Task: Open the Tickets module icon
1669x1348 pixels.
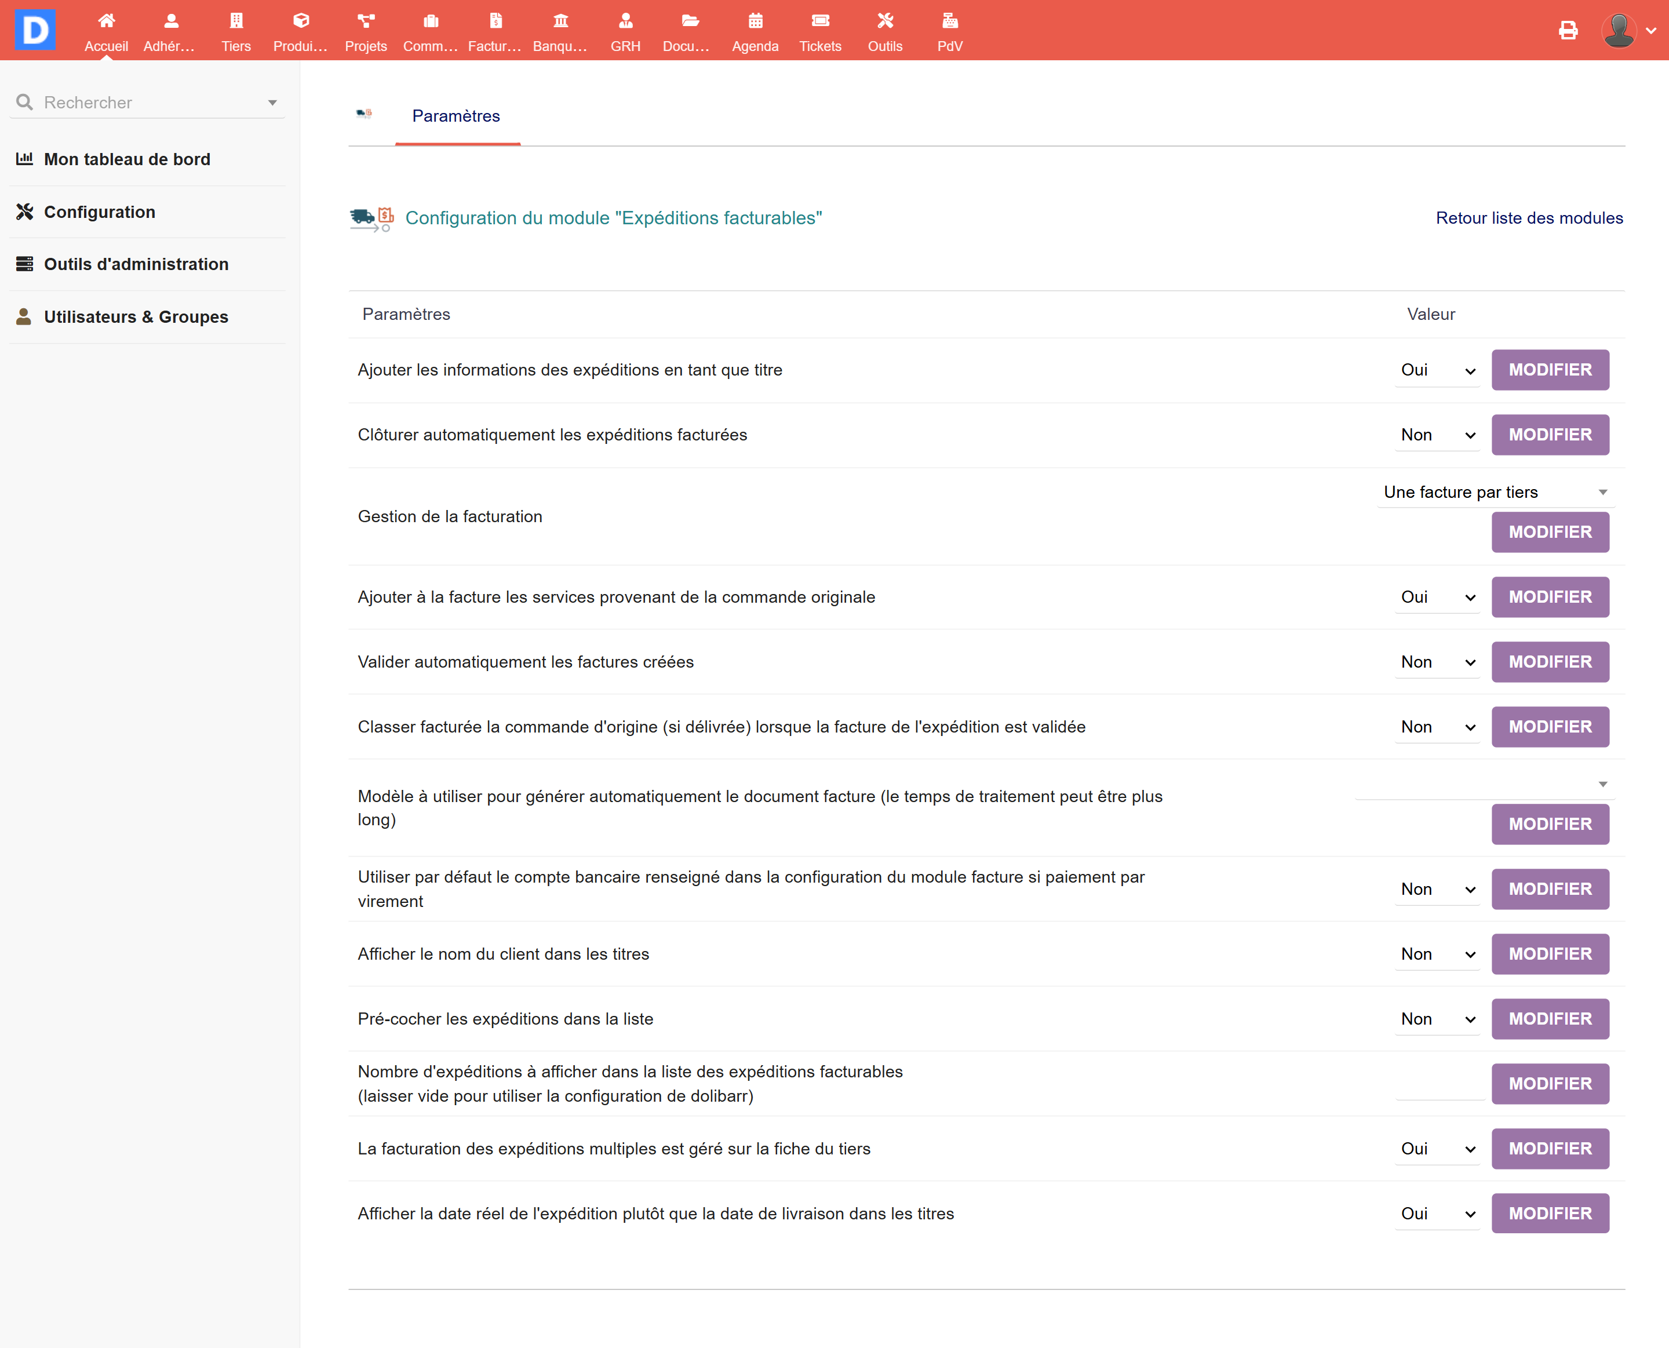Action: point(820,21)
